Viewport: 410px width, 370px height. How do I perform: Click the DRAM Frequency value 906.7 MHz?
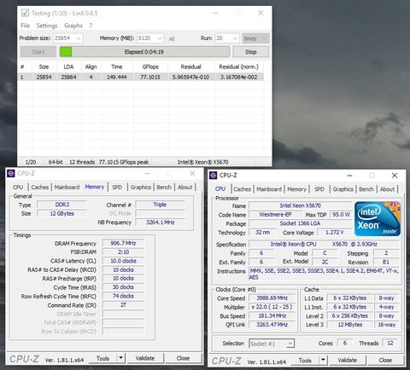123,243
